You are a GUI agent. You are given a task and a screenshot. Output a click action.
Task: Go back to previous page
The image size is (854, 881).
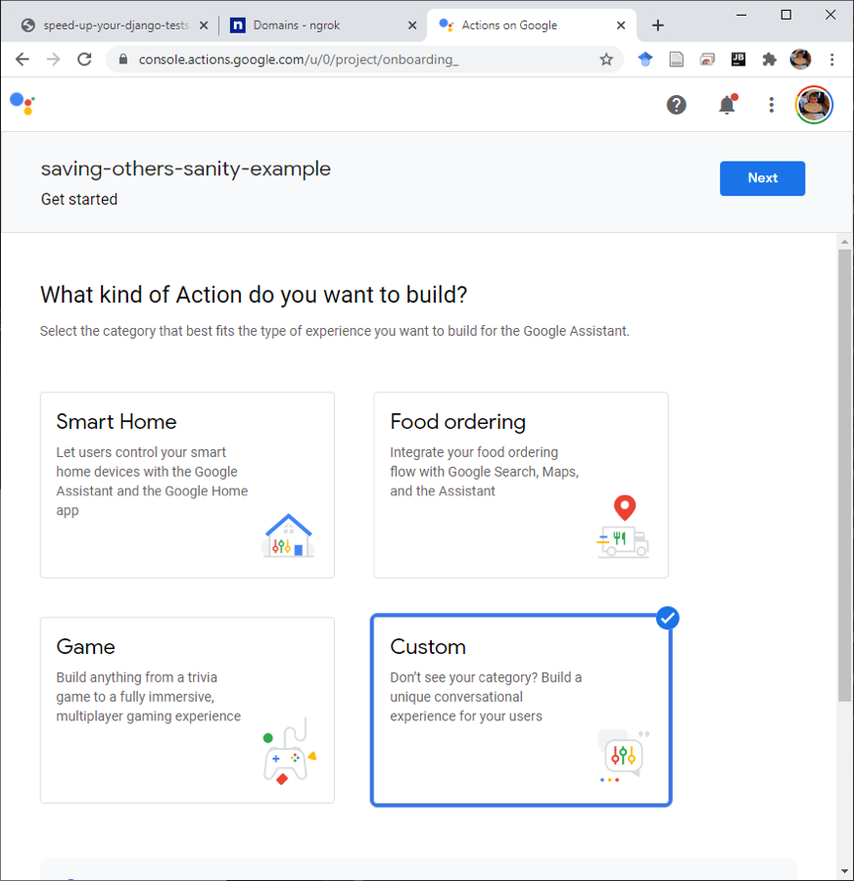click(x=23, y=59)
